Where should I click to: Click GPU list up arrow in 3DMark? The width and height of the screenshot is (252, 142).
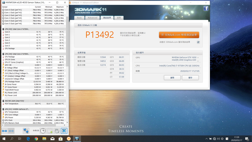coord(198,58)
